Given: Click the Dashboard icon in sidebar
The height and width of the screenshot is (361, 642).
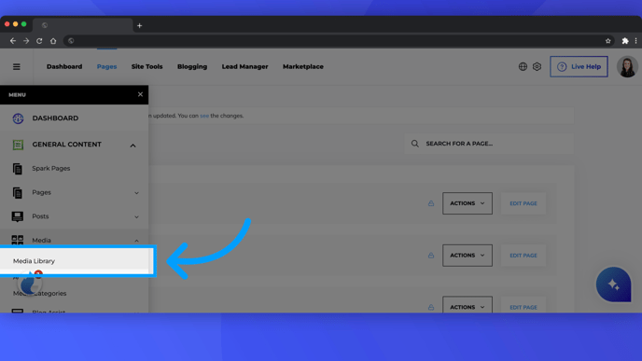Looking at the screenshot, I should pos(18,118).
